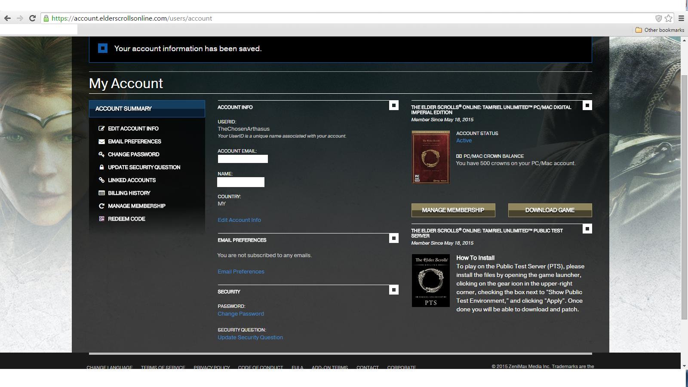Image resolution: width=688 pixels, height=387 pixels.
Task: Click the envelope icon beside Email Preferences
Action: [101, 141]
